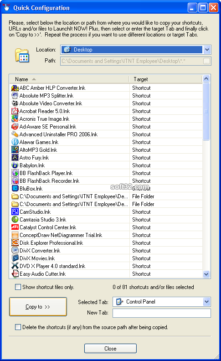Click the ConceptDraw NetDiagrammer Trial icon
Screen dimensions: 221x361
click(15, 235)
